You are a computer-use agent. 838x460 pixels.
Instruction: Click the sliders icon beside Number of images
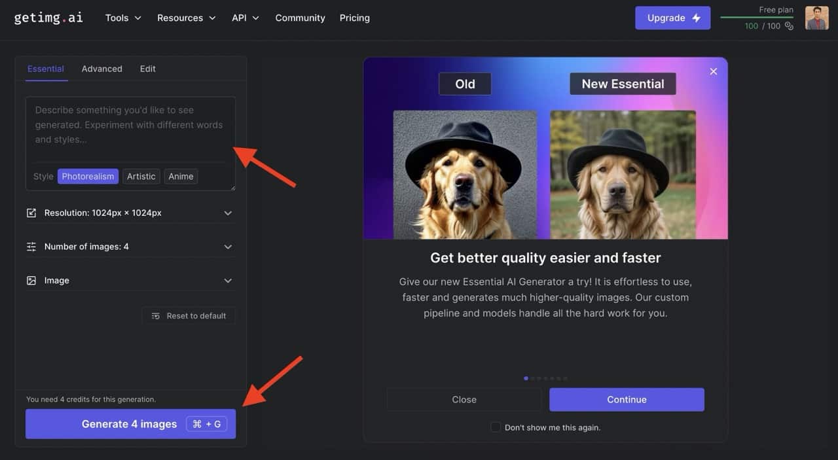tap(31, 247)
